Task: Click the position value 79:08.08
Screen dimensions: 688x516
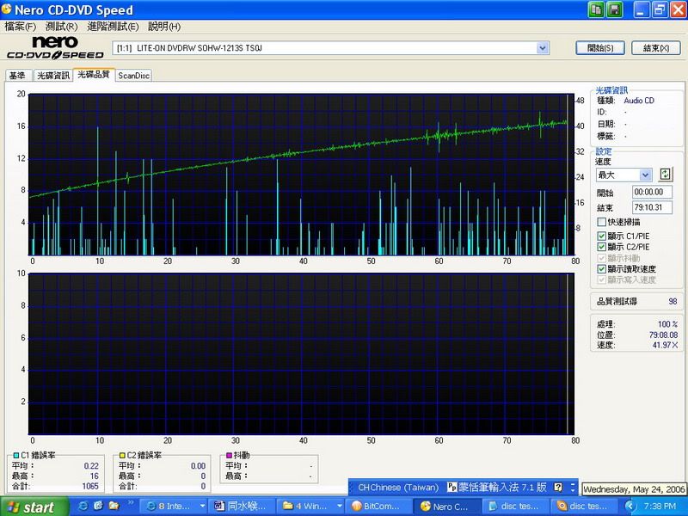Action: click(x=663, y=335)
